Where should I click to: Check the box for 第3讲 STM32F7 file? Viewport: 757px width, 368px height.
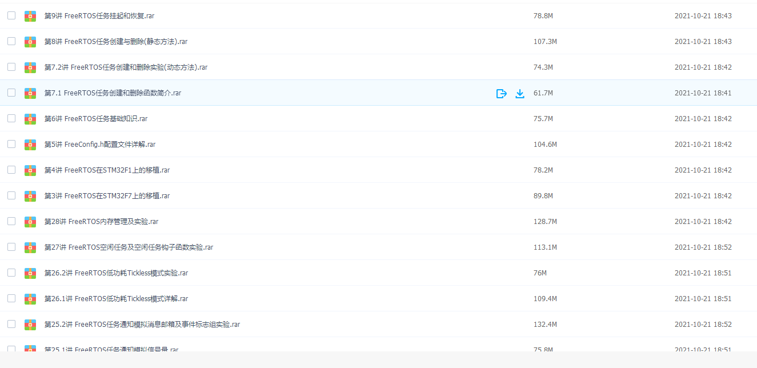(x=11, y=195)
